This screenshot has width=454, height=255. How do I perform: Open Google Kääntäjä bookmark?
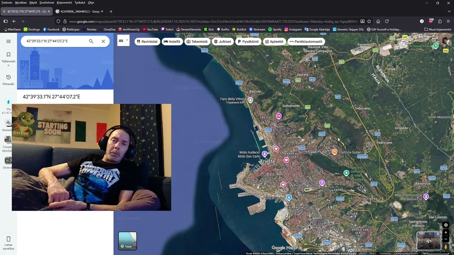coord(317,29)
